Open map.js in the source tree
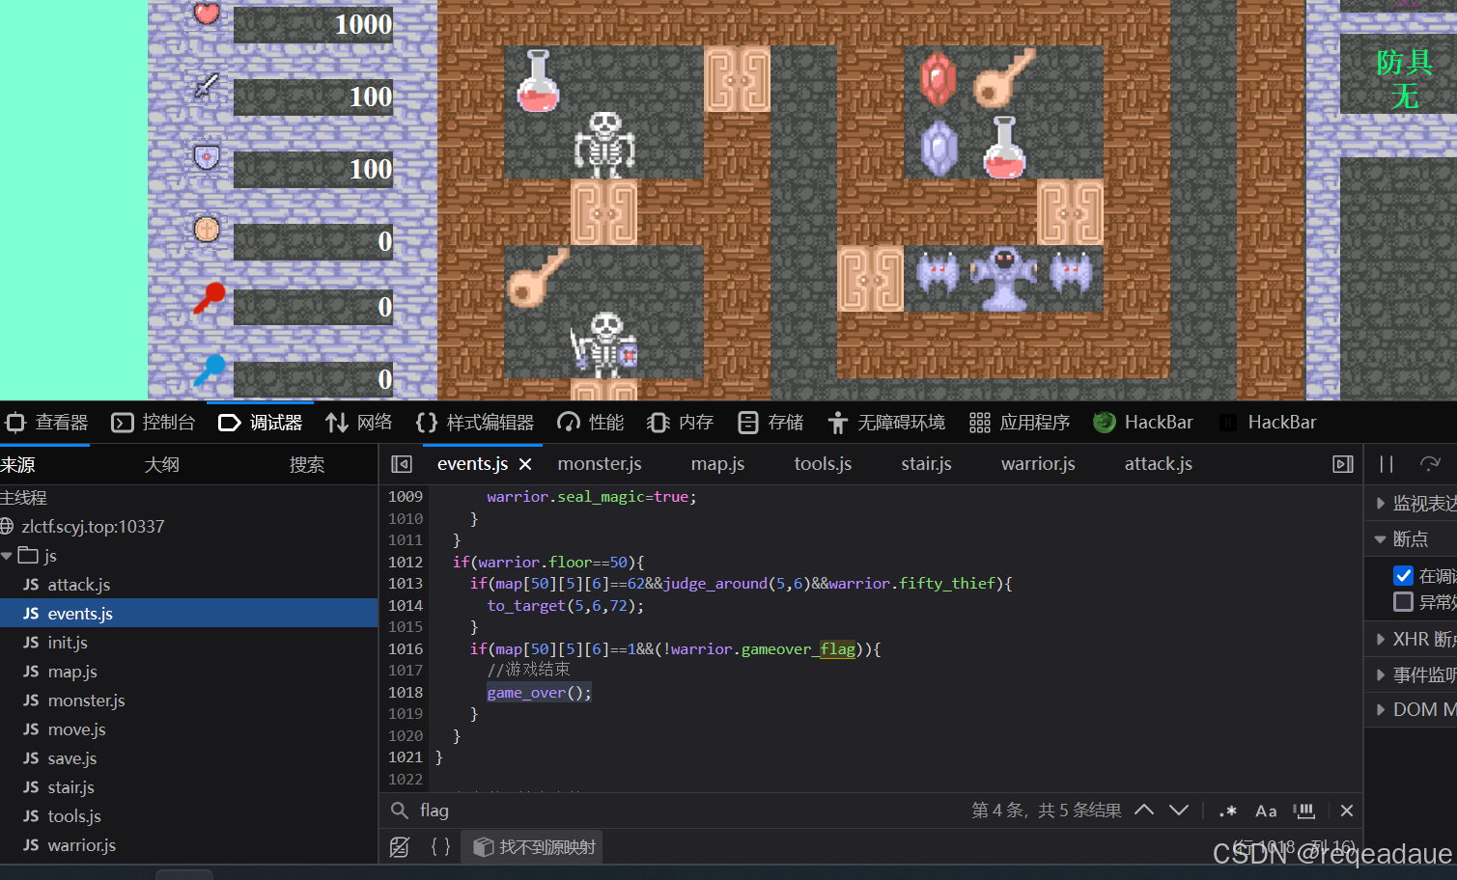1457x880 pixels. (x=72, y=672)
